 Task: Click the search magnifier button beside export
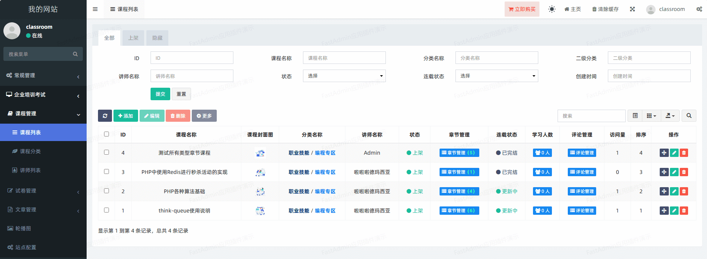pyautogui.click(x=689, y=116)
